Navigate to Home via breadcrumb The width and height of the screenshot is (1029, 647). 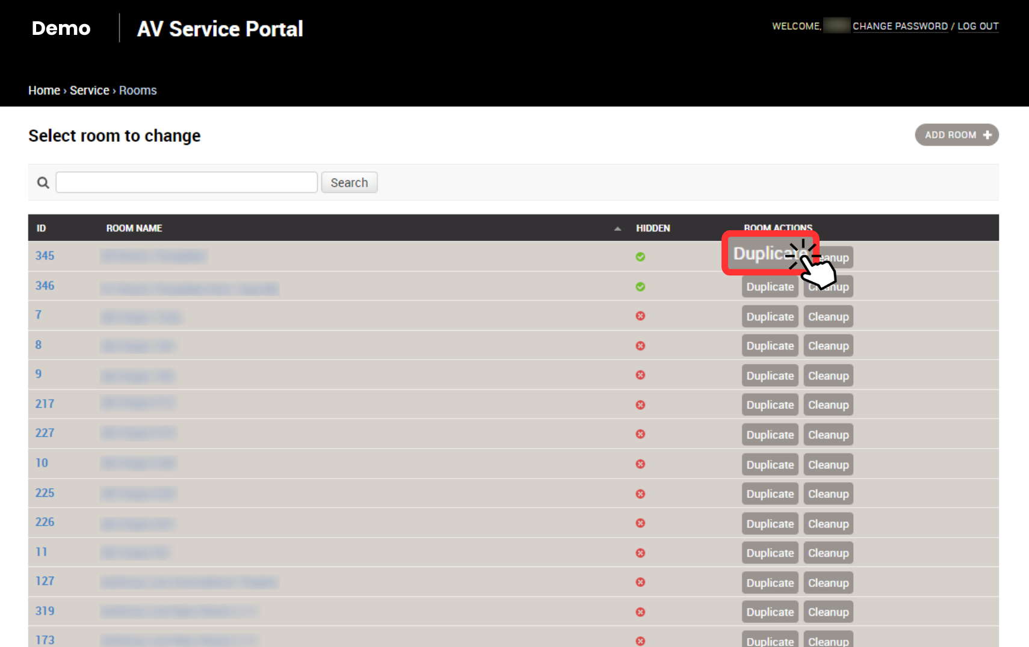point(44,90)
